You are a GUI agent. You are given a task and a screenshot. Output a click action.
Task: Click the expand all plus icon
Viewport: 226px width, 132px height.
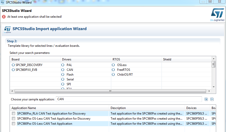(x=206, y=99)
